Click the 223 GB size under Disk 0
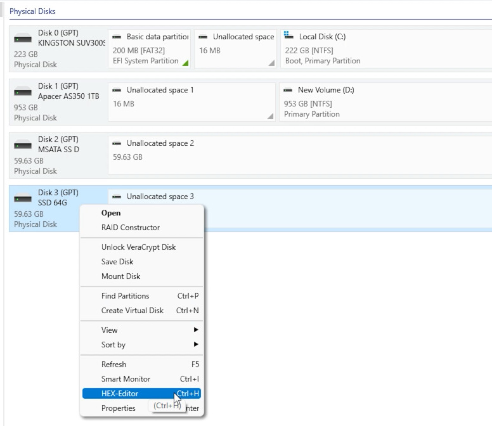 26,55
